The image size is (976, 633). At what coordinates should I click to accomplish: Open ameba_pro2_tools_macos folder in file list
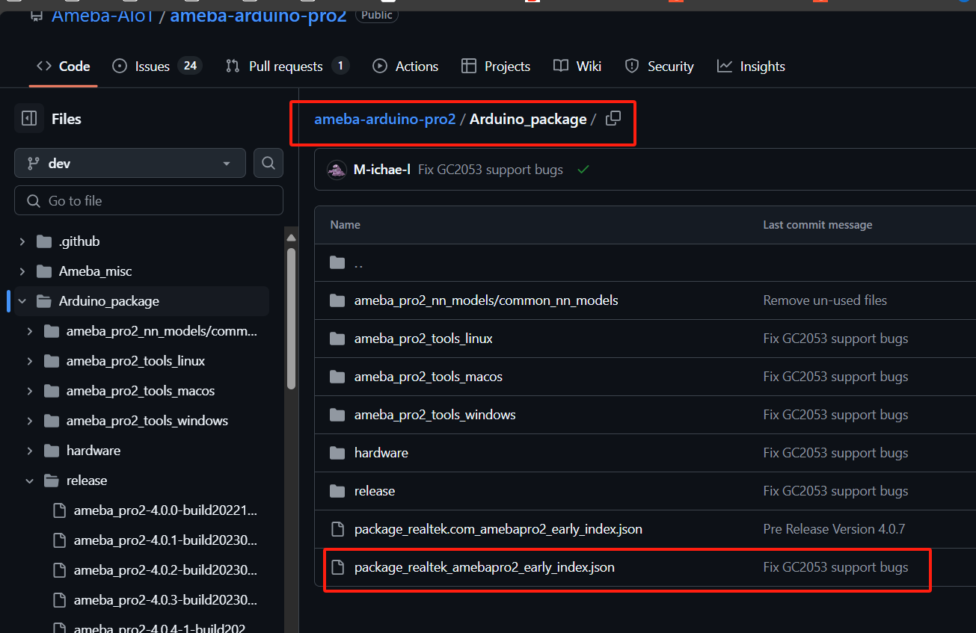pos(429,377)
